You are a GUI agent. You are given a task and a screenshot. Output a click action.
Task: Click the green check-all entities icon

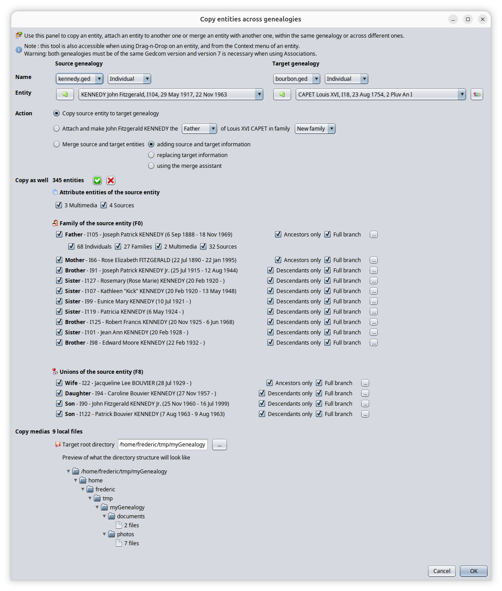click(97, 180)
